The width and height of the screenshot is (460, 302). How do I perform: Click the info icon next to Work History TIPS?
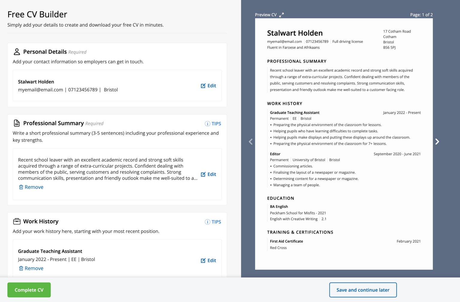208,222
